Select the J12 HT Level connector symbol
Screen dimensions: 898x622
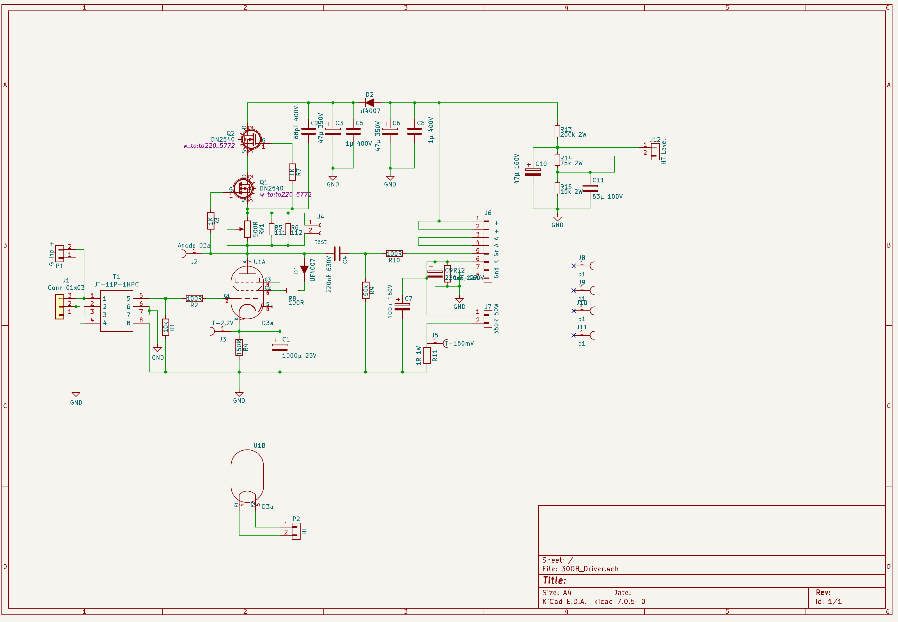tap(655, 152)
